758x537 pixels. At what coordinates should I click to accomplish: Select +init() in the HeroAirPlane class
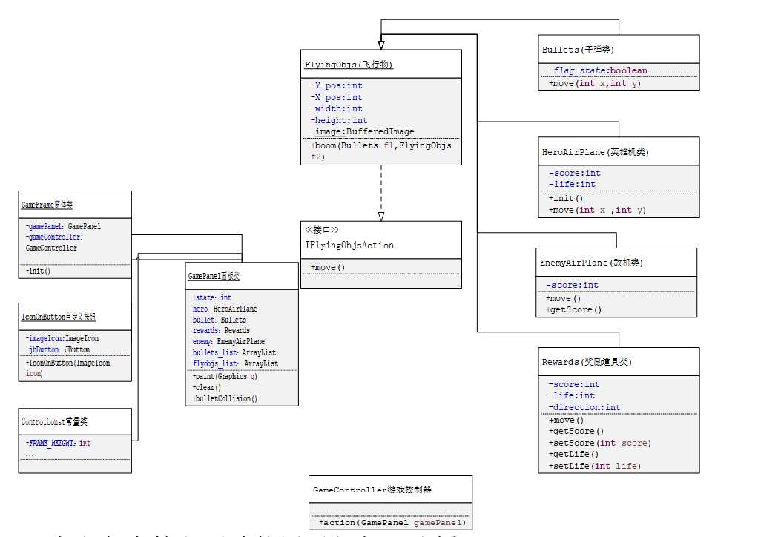(x=566, y=198)
